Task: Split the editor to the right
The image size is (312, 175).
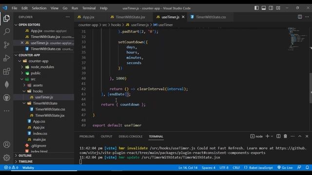Action: (300, 17)
